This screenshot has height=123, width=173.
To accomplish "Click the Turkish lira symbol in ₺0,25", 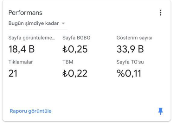I will [x=65, y=49].
